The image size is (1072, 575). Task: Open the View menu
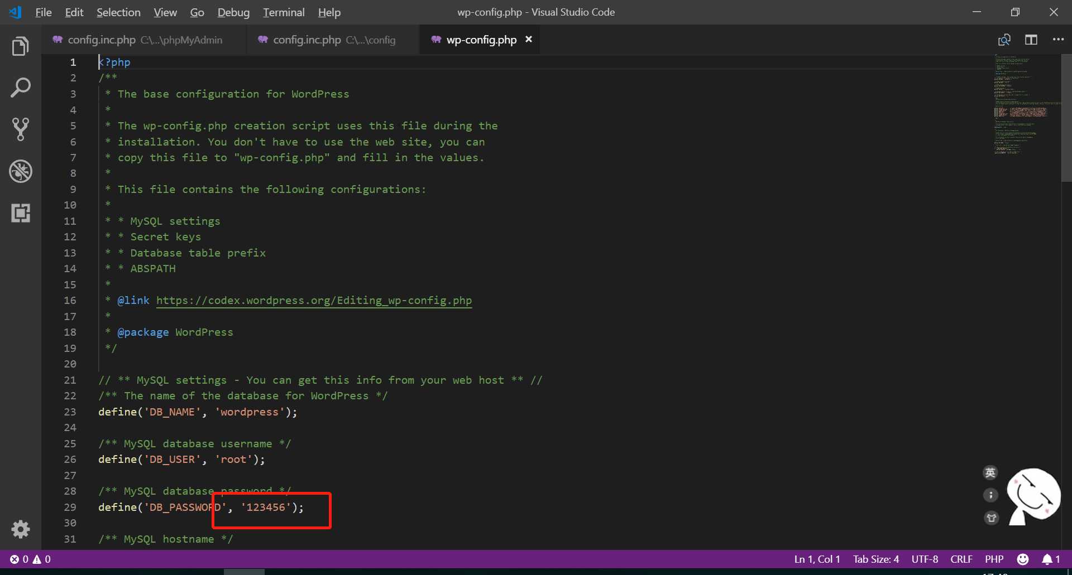tap(165, 12)
